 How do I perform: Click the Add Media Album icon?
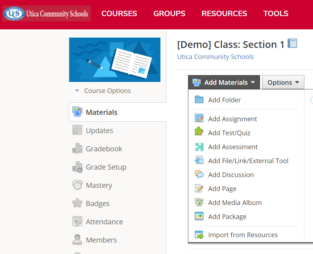(199, 202)
